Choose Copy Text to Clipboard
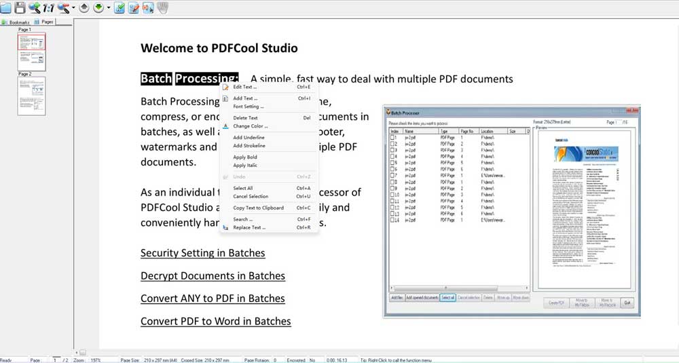Viewport: 679px width, 363px height. (268, 208)
